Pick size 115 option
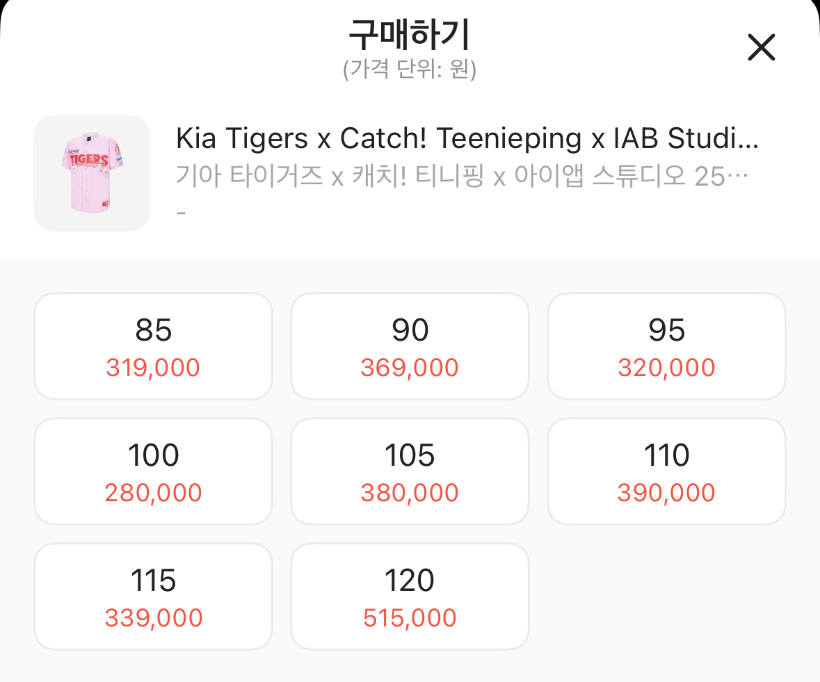Image resolution: width=820 pixels, height=682 pixels. point(153,596)
